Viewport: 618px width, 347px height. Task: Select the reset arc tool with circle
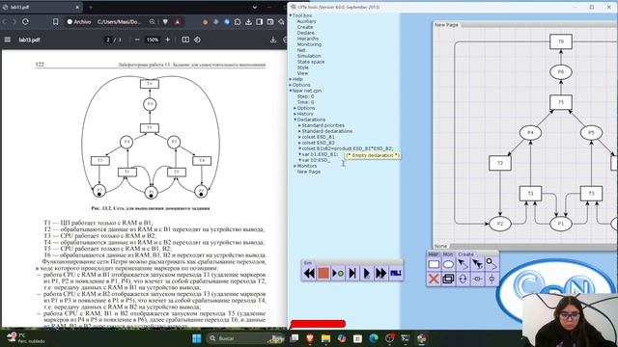(x=492, y=265)
